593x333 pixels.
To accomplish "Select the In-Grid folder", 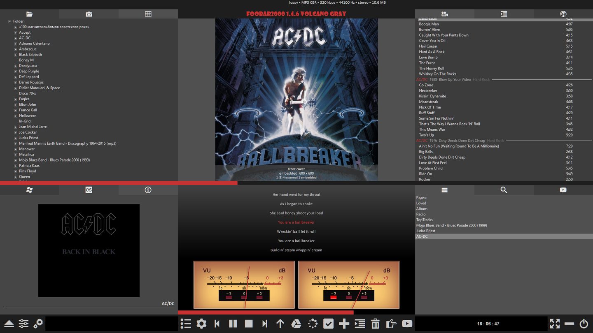I will click(x=25, y=121).
